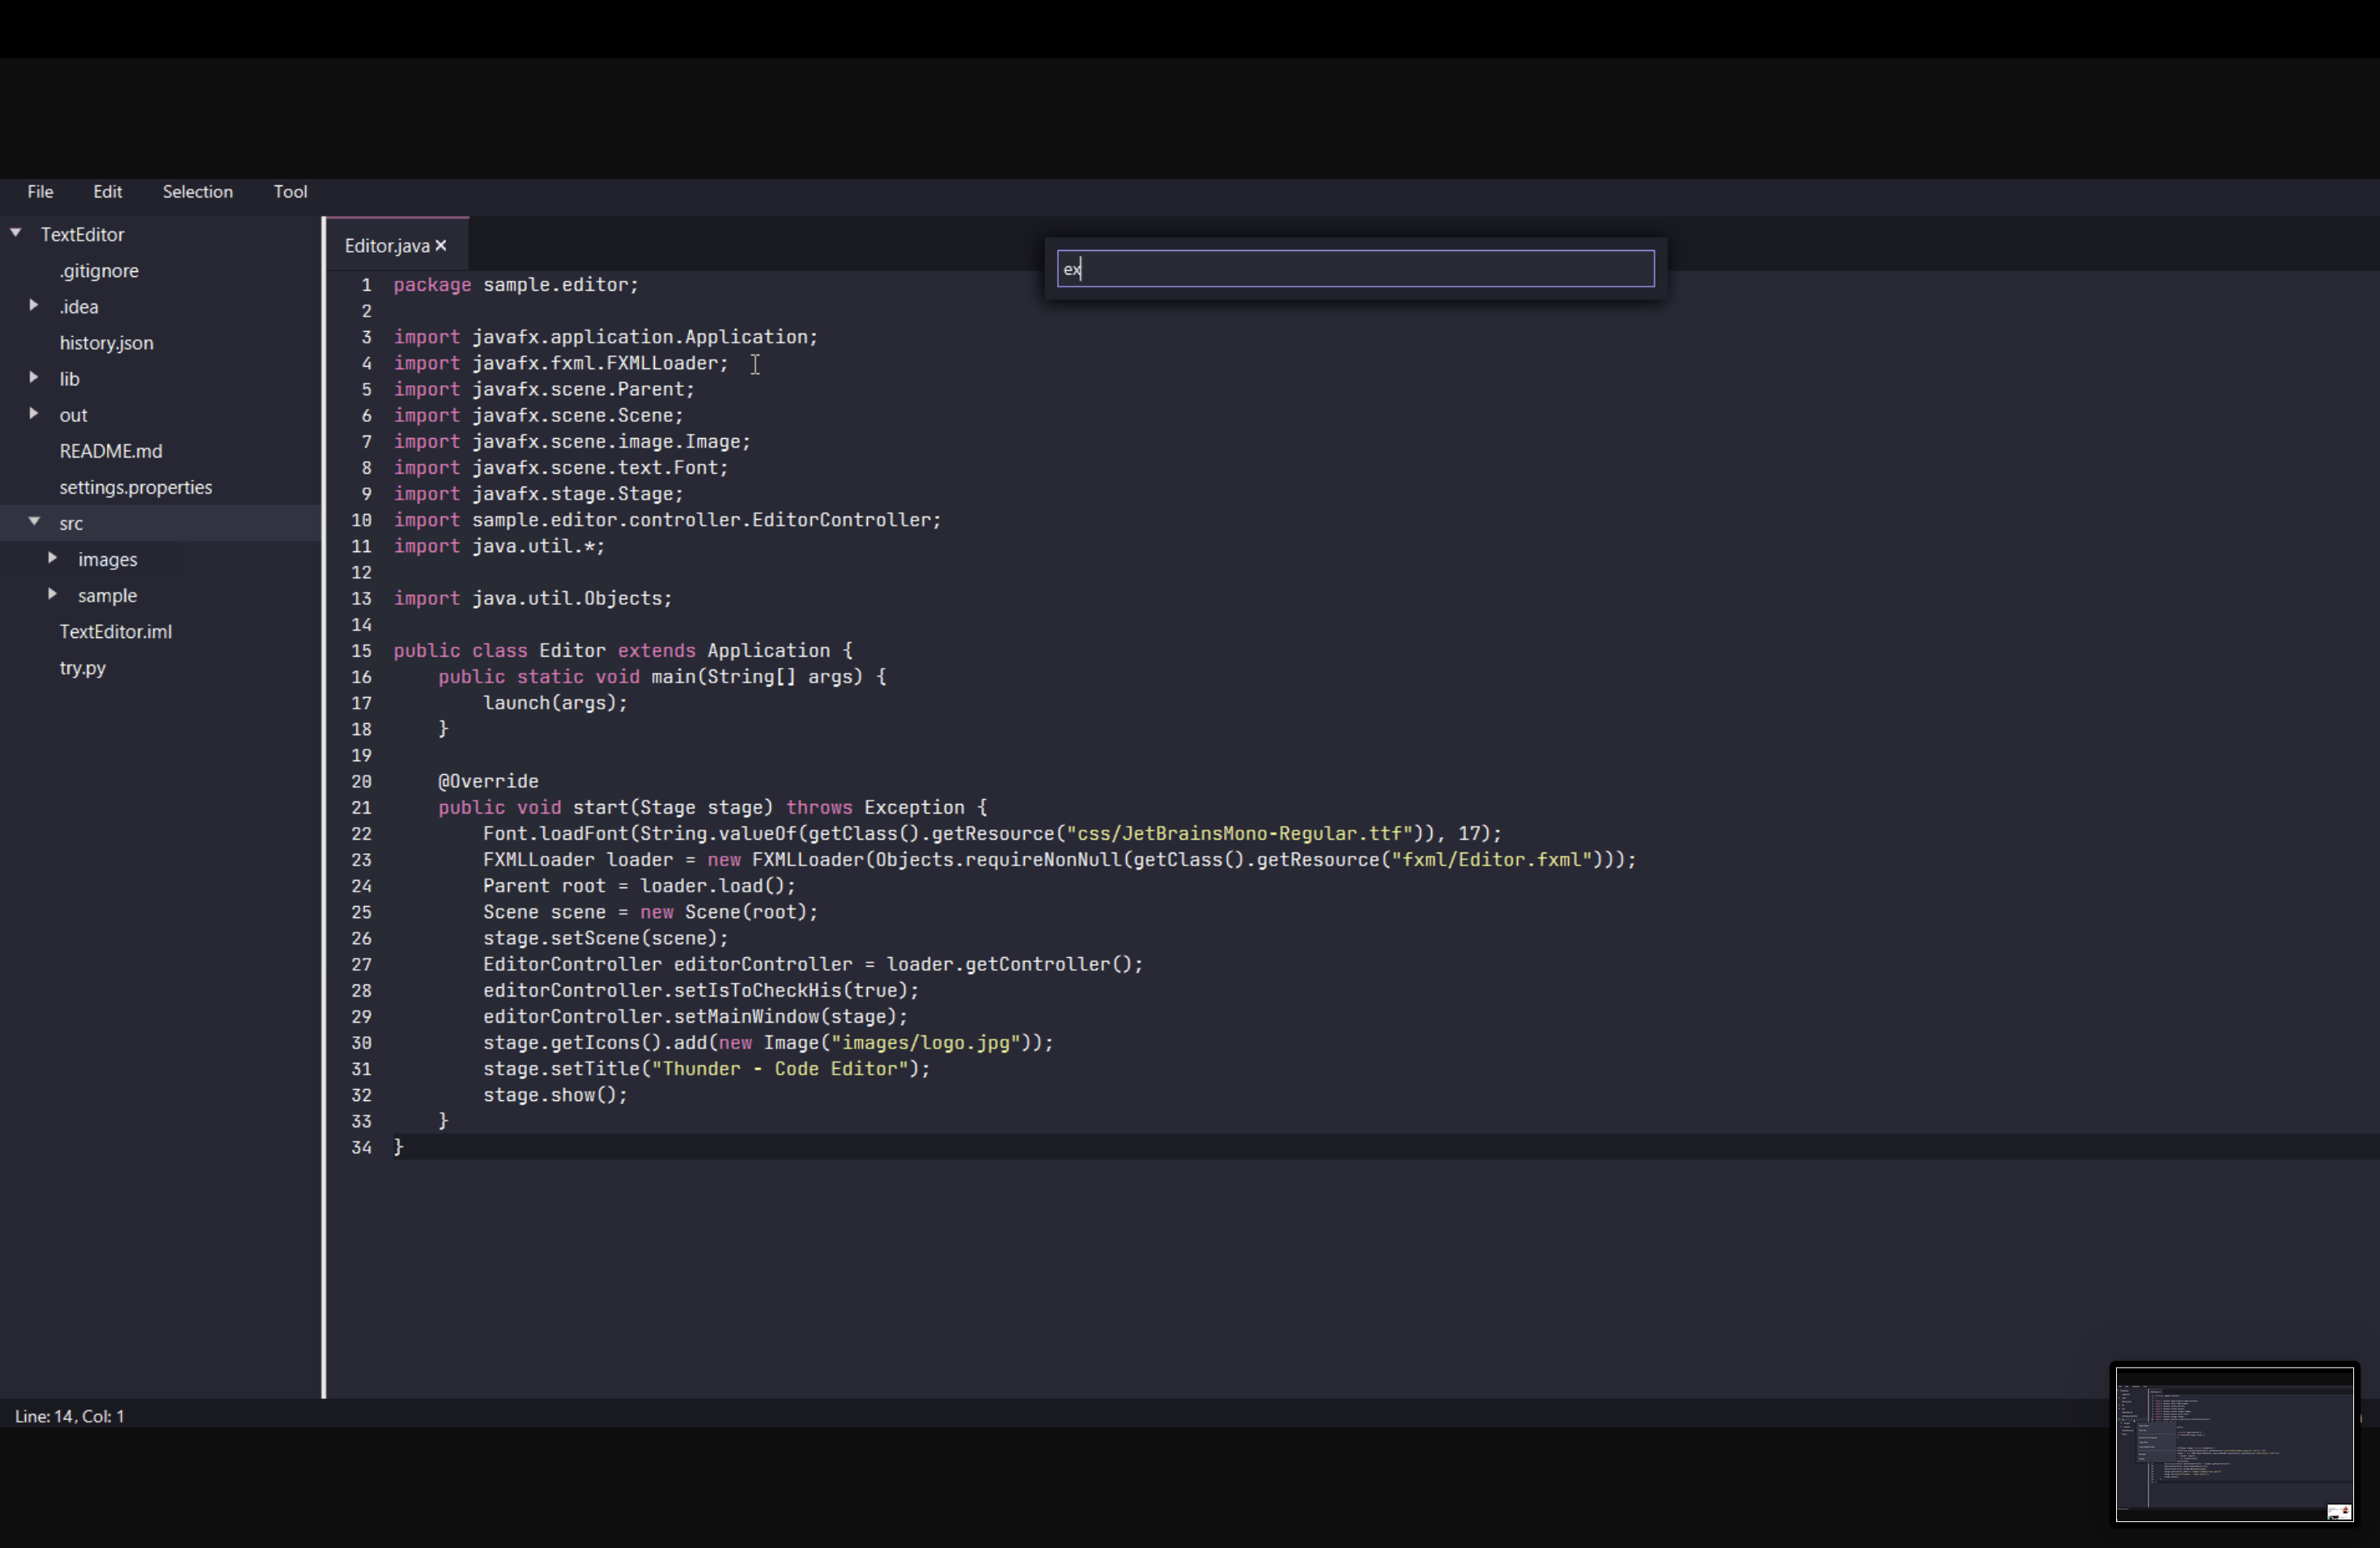Open the Tool menu
This screenshot has height=1548, width=2380.
click(290, 192)
